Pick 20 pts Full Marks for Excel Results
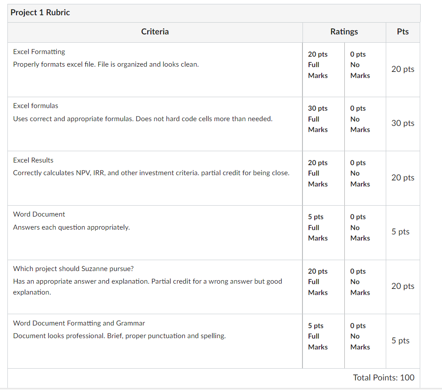442x390 pixels. (318, 173)
